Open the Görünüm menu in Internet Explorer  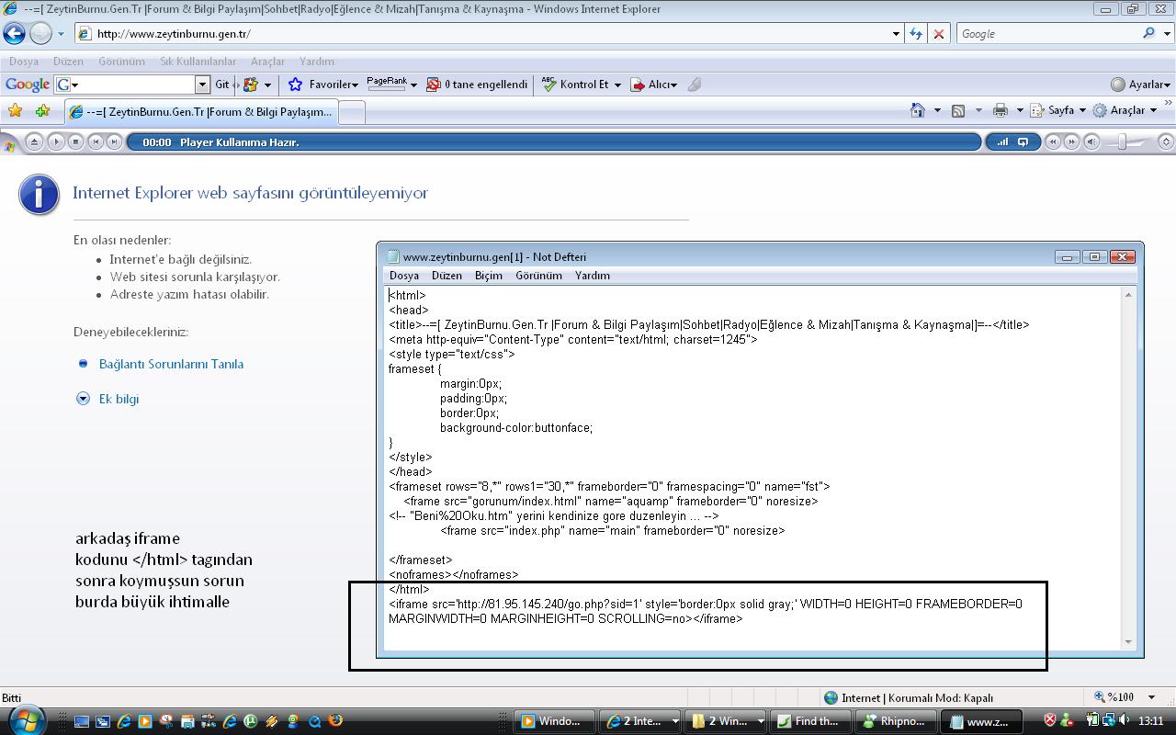[121, 62]
